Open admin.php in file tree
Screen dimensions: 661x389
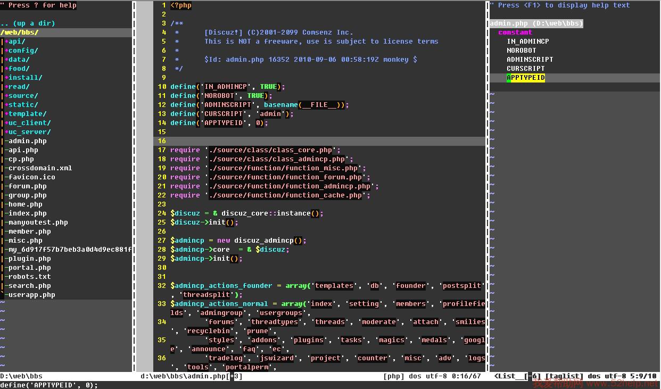[x=27, y=141]
